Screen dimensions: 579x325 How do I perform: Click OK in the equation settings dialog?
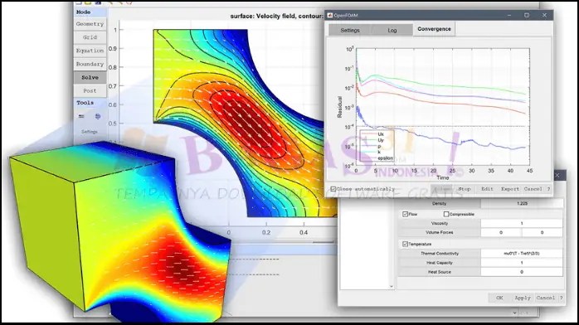coord(499,298)
